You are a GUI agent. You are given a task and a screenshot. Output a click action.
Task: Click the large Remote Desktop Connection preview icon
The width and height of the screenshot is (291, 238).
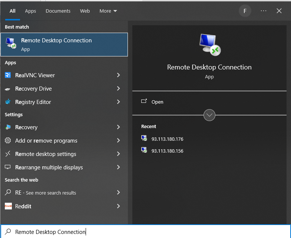(x=210, y=45)
